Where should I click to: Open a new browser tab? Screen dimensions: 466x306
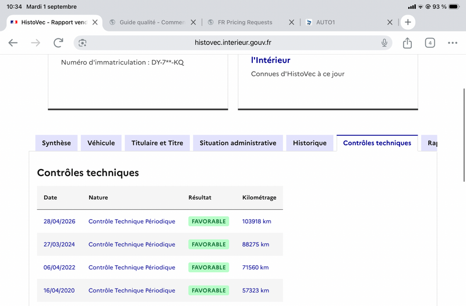coord(408,22)
